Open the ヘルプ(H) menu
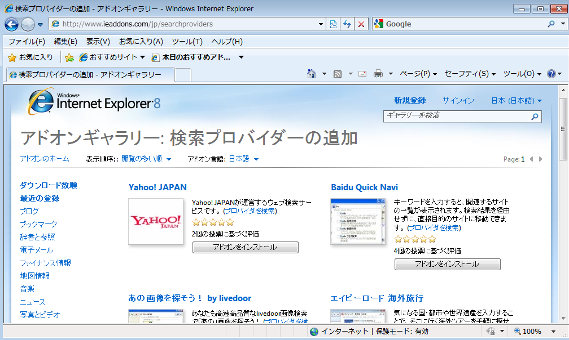This screenshot has width=569, height=340. pos(227,42)
